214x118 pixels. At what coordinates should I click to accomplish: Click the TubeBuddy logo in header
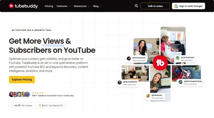point(23,6)
